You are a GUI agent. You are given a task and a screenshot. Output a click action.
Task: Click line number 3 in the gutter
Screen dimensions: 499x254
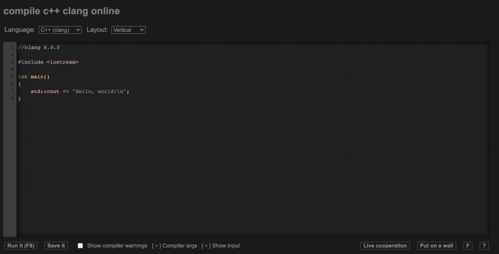pyautogui.click(x=12, y=62)
